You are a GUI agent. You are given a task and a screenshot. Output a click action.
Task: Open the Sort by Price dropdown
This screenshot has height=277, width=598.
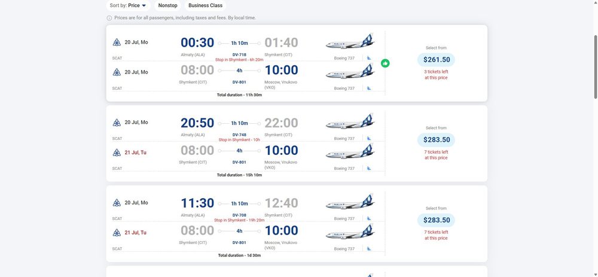(128, 5)
